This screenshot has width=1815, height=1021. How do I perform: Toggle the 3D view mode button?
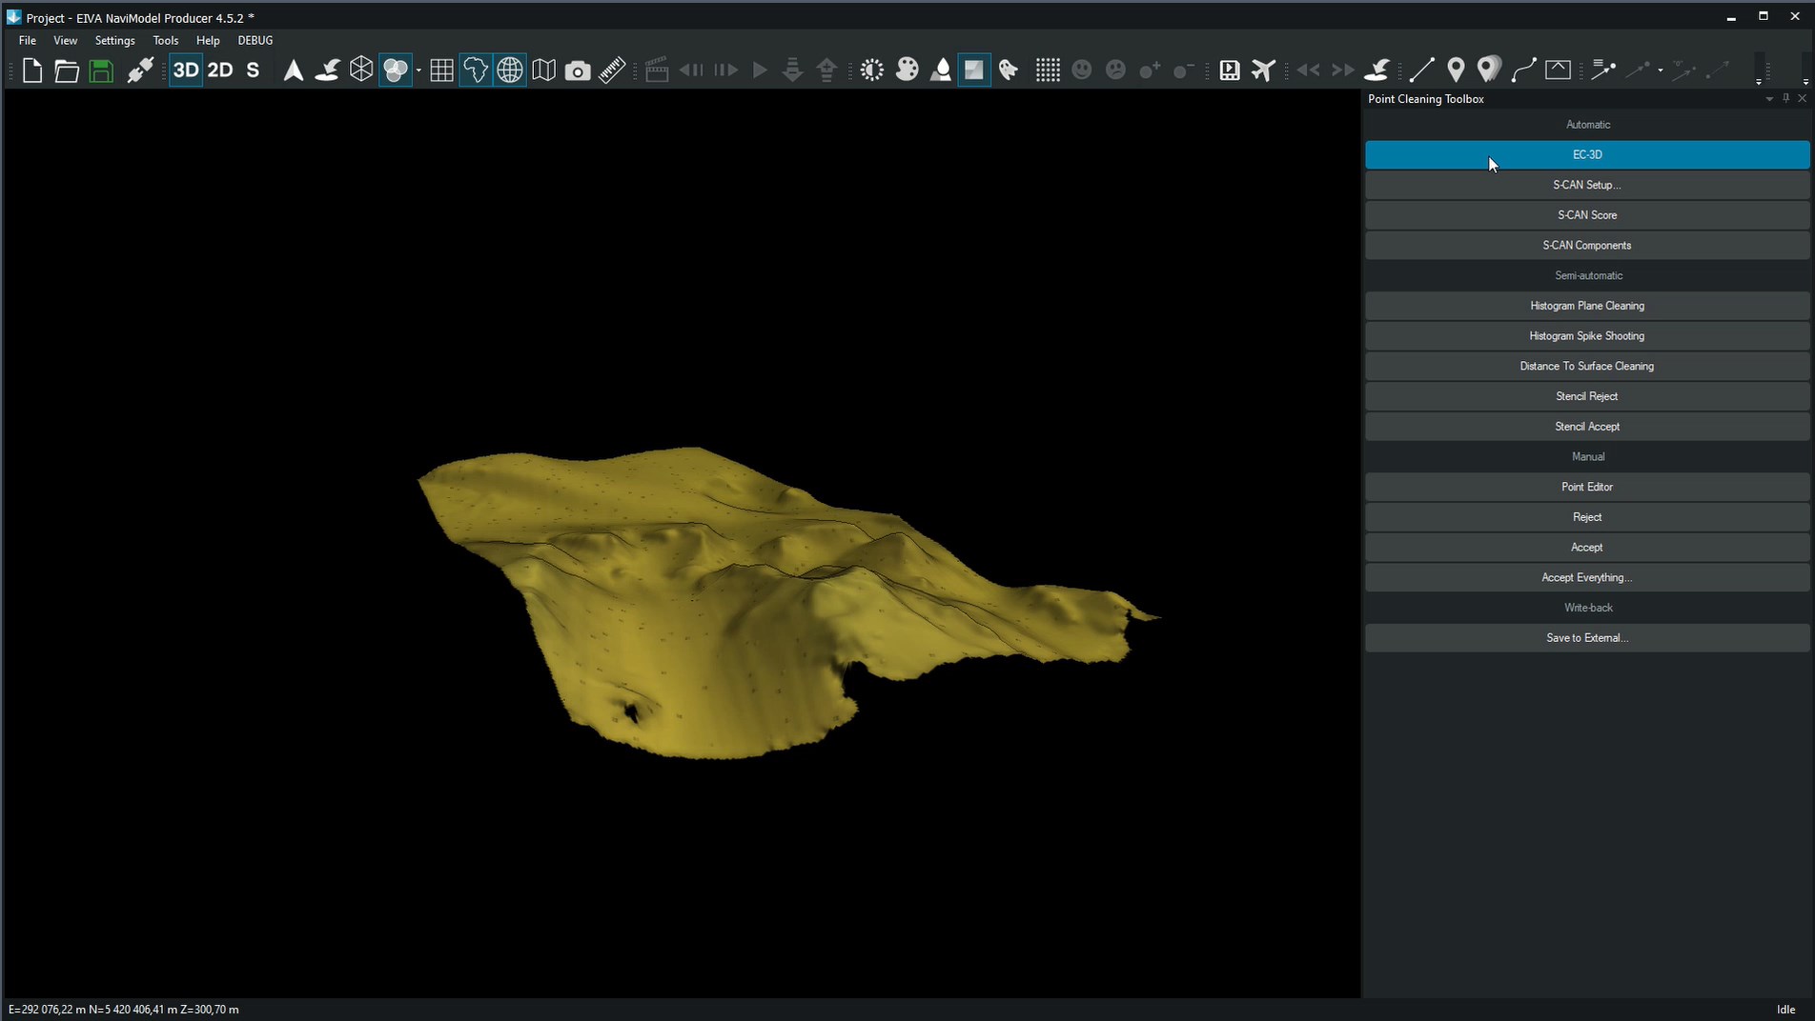pyautogui.click(x=186, y=70)
